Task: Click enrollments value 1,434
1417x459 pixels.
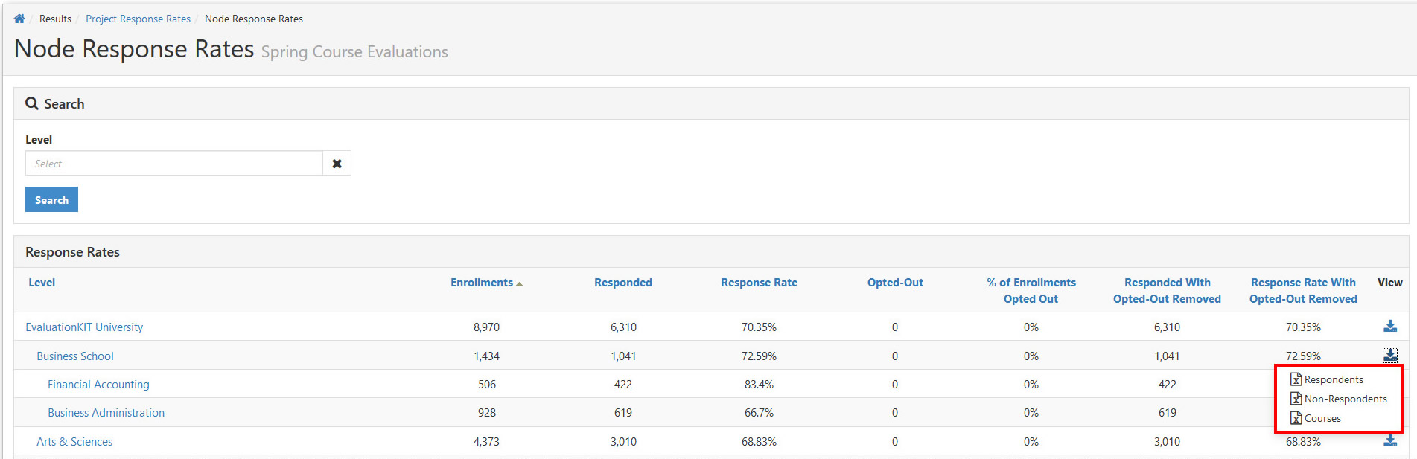Action: [x=486, y=356]
